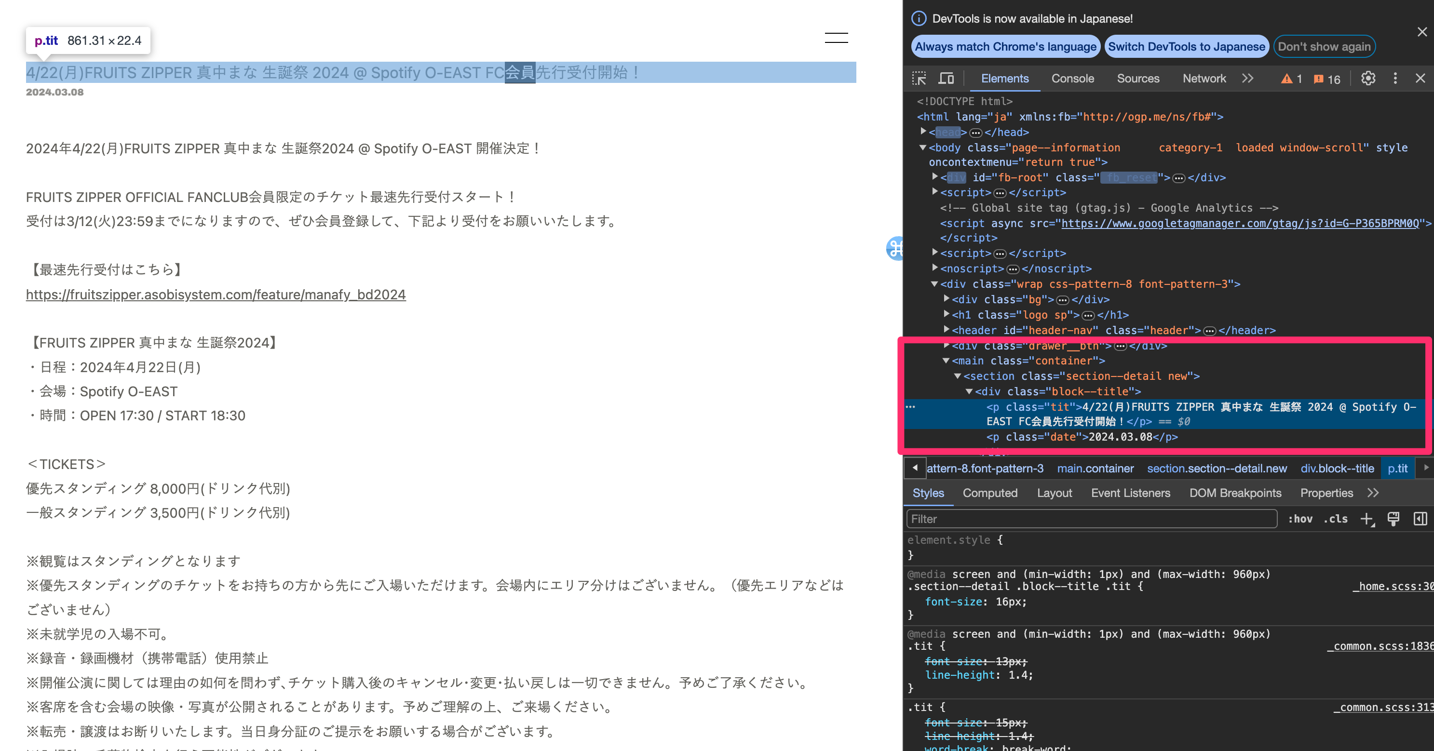Open DevTools settings gear
1434x751 pixels.
click(1368, 79)
